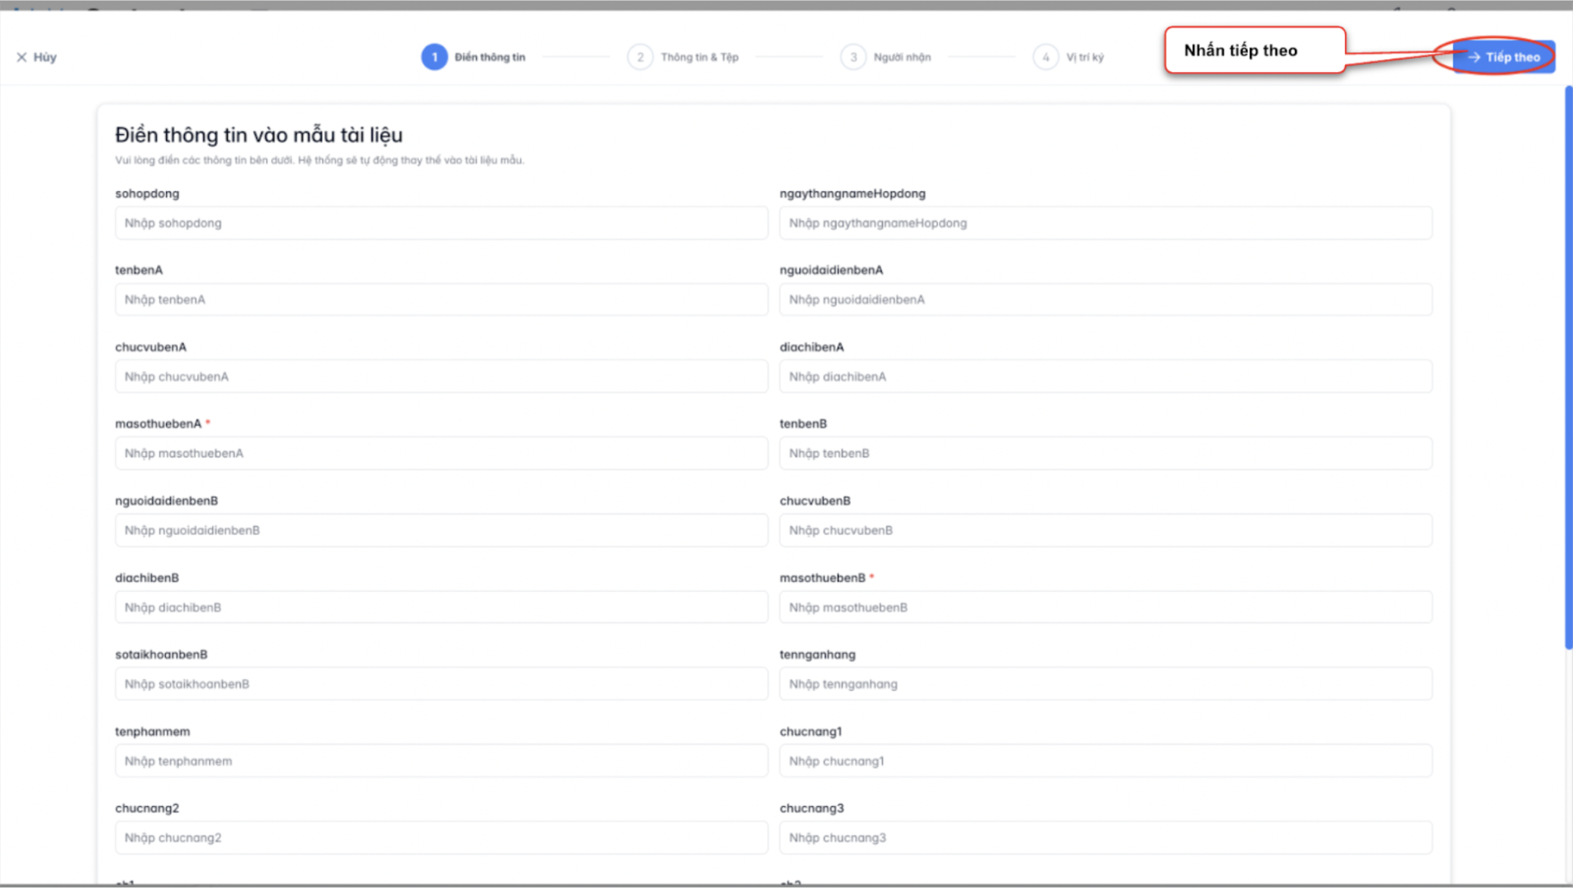The image size is (1573, 888).
Task: Click the X cancel icon beside Hủy
Action: point(21,57)
